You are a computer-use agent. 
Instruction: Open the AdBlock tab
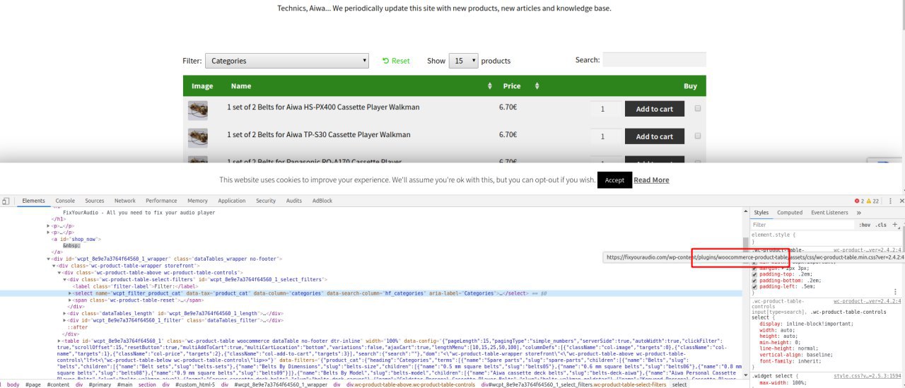[x=322, y=201]
